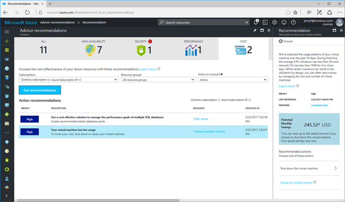The height and width of the screenshot is (202, 345).
Task: Open the Active or snoozed dropdown
Action: 231,79
